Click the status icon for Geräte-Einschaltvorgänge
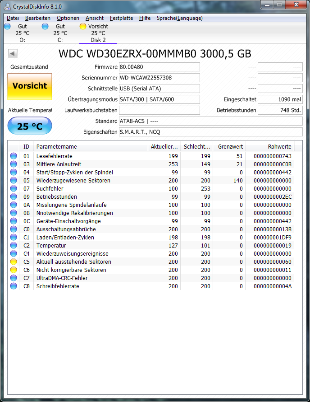 click(14, 221)
